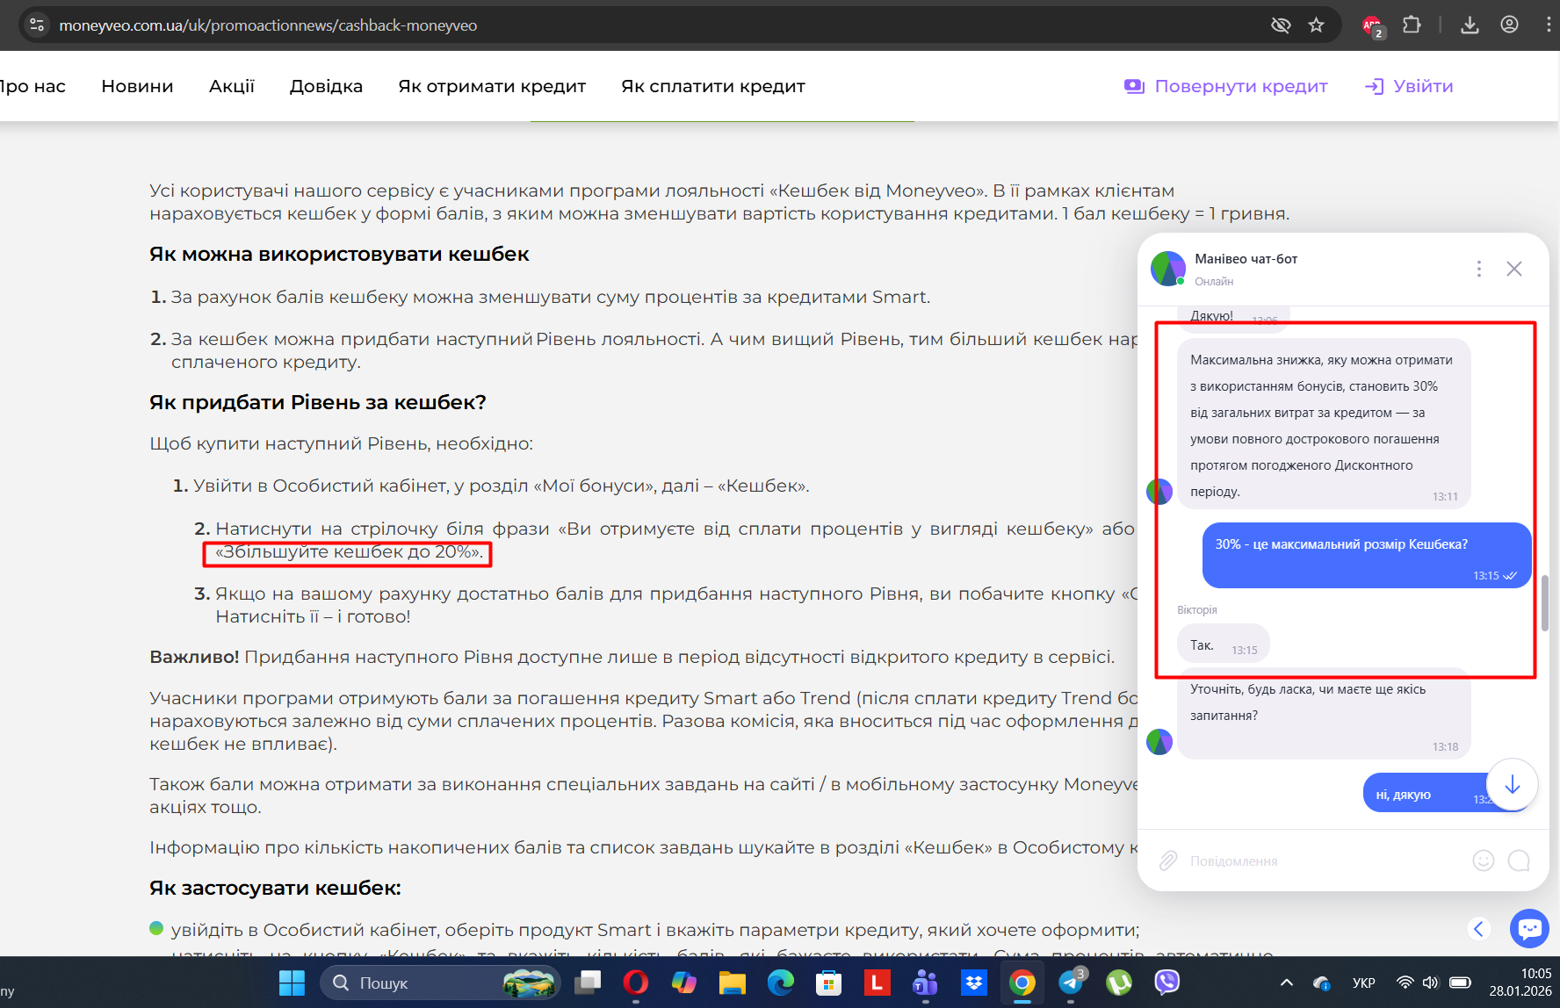This screenshot has height=1008, width=1560.
Task: Open the Adblock Plus extension
Action: [x=1372, y=25]
